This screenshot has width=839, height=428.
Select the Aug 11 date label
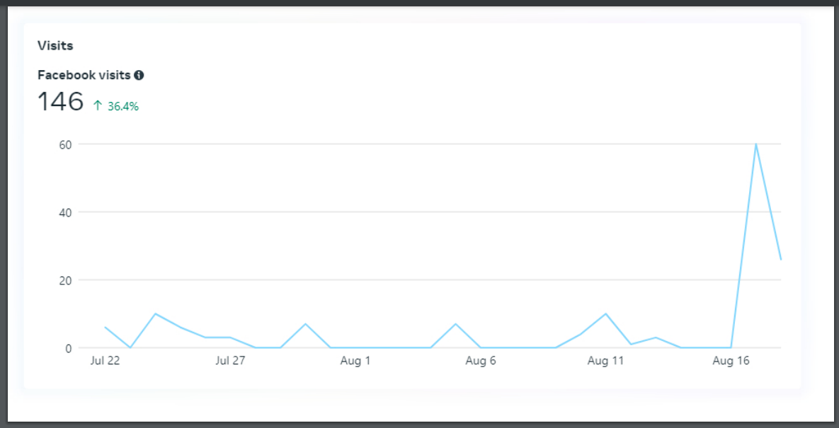pos(605,361)
